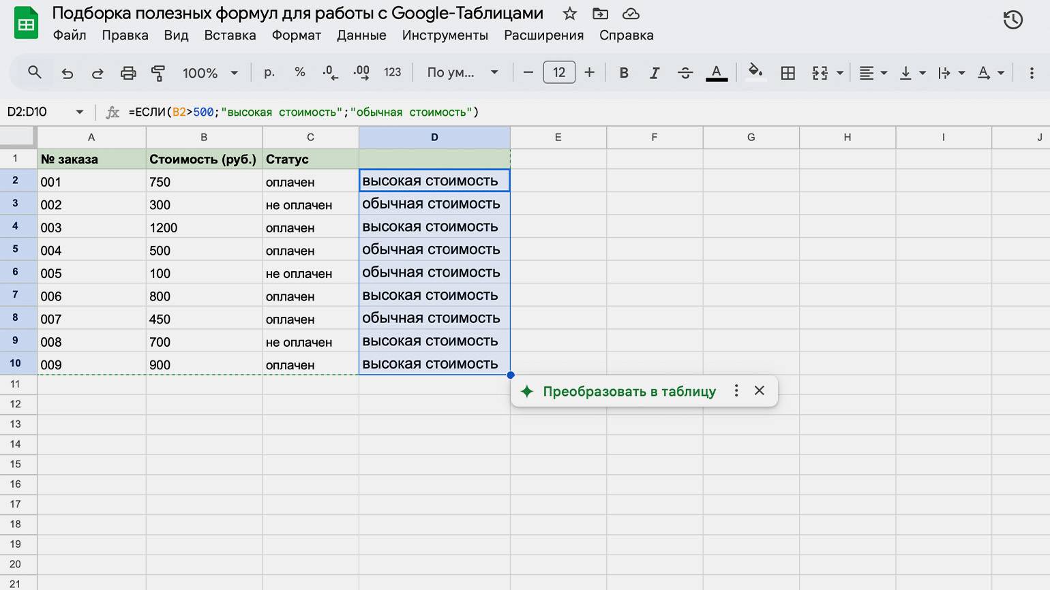Click the search menus magnifier icon
This screenshot has width=1050, height=590.
[x=35, y=72]
